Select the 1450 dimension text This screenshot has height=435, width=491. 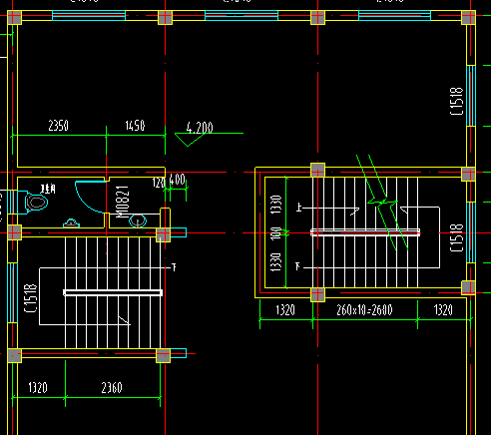click(x=135, y=126)
